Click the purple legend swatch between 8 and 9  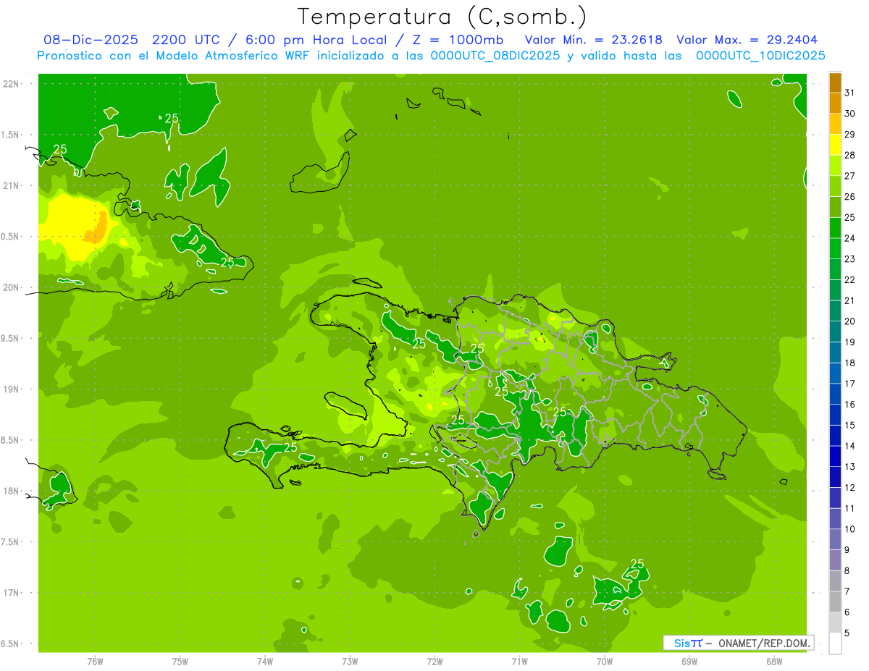coord(835,560)
